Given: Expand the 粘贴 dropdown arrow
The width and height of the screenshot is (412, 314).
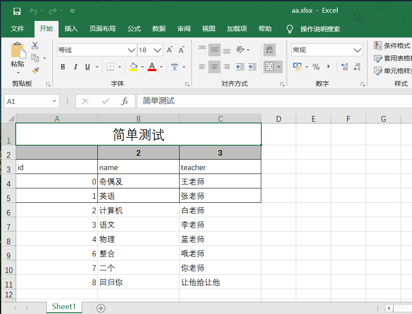Looking at the screenshot, I should pyautogui.click(x=18, y=72).
